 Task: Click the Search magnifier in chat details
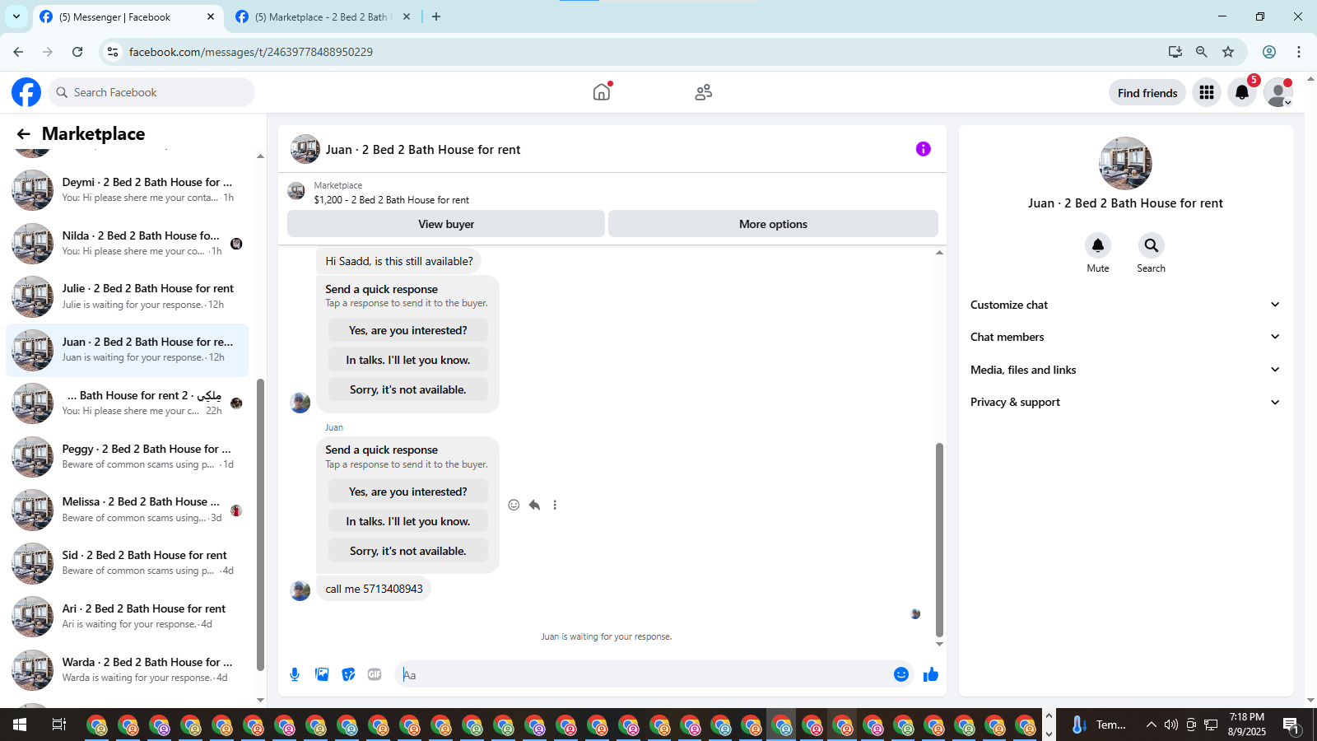tap(1151, 245)
